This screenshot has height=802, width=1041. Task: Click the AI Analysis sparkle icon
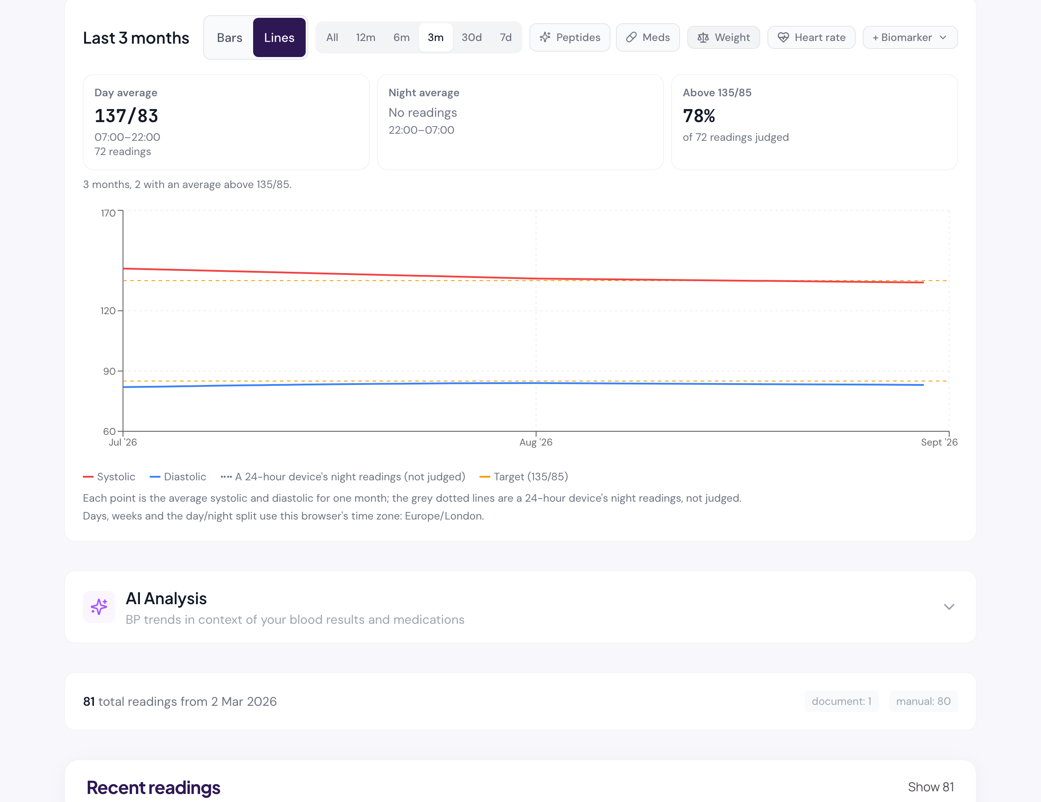pyautogui.click(x=99, y=606)
